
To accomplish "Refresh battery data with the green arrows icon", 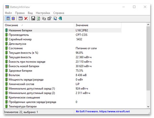I will point(38,19).
